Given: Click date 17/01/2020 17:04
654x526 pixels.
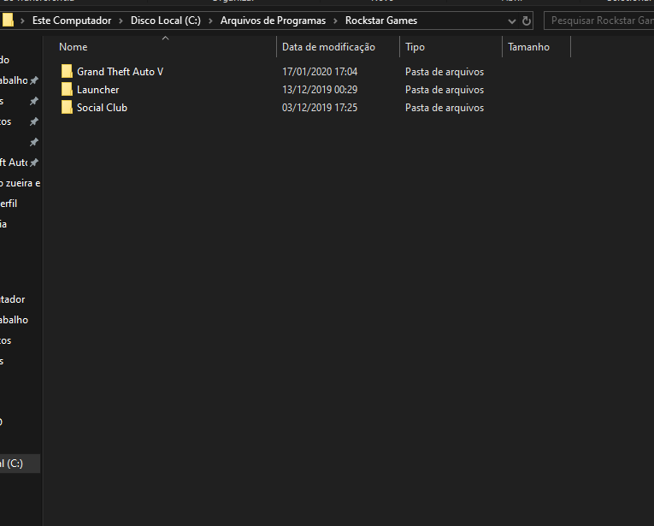Looking at the screenshot, I should 320,72.
